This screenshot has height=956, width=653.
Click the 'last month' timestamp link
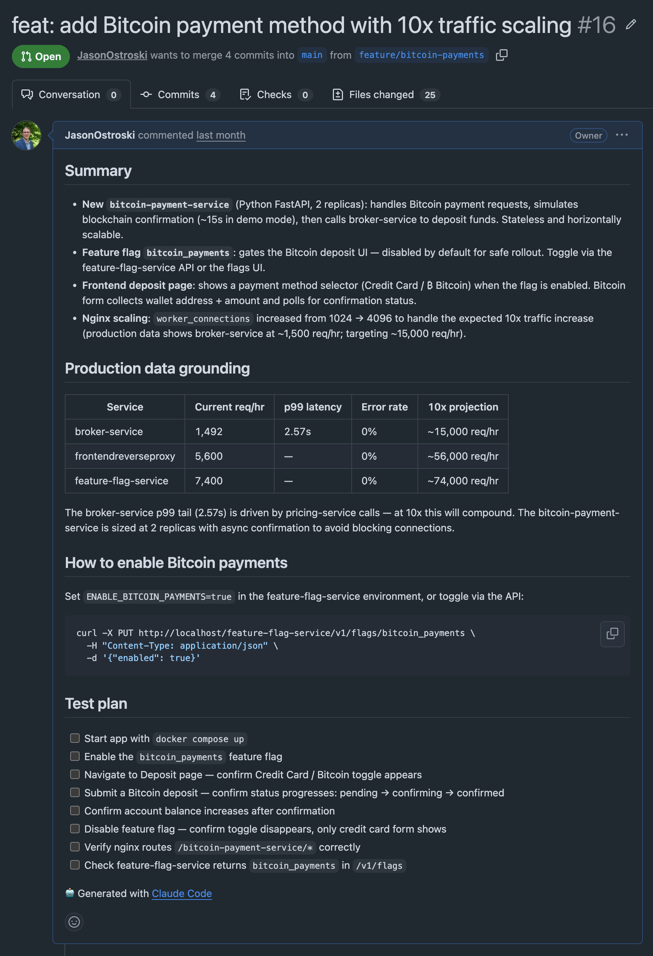click(x=221, y=135)
